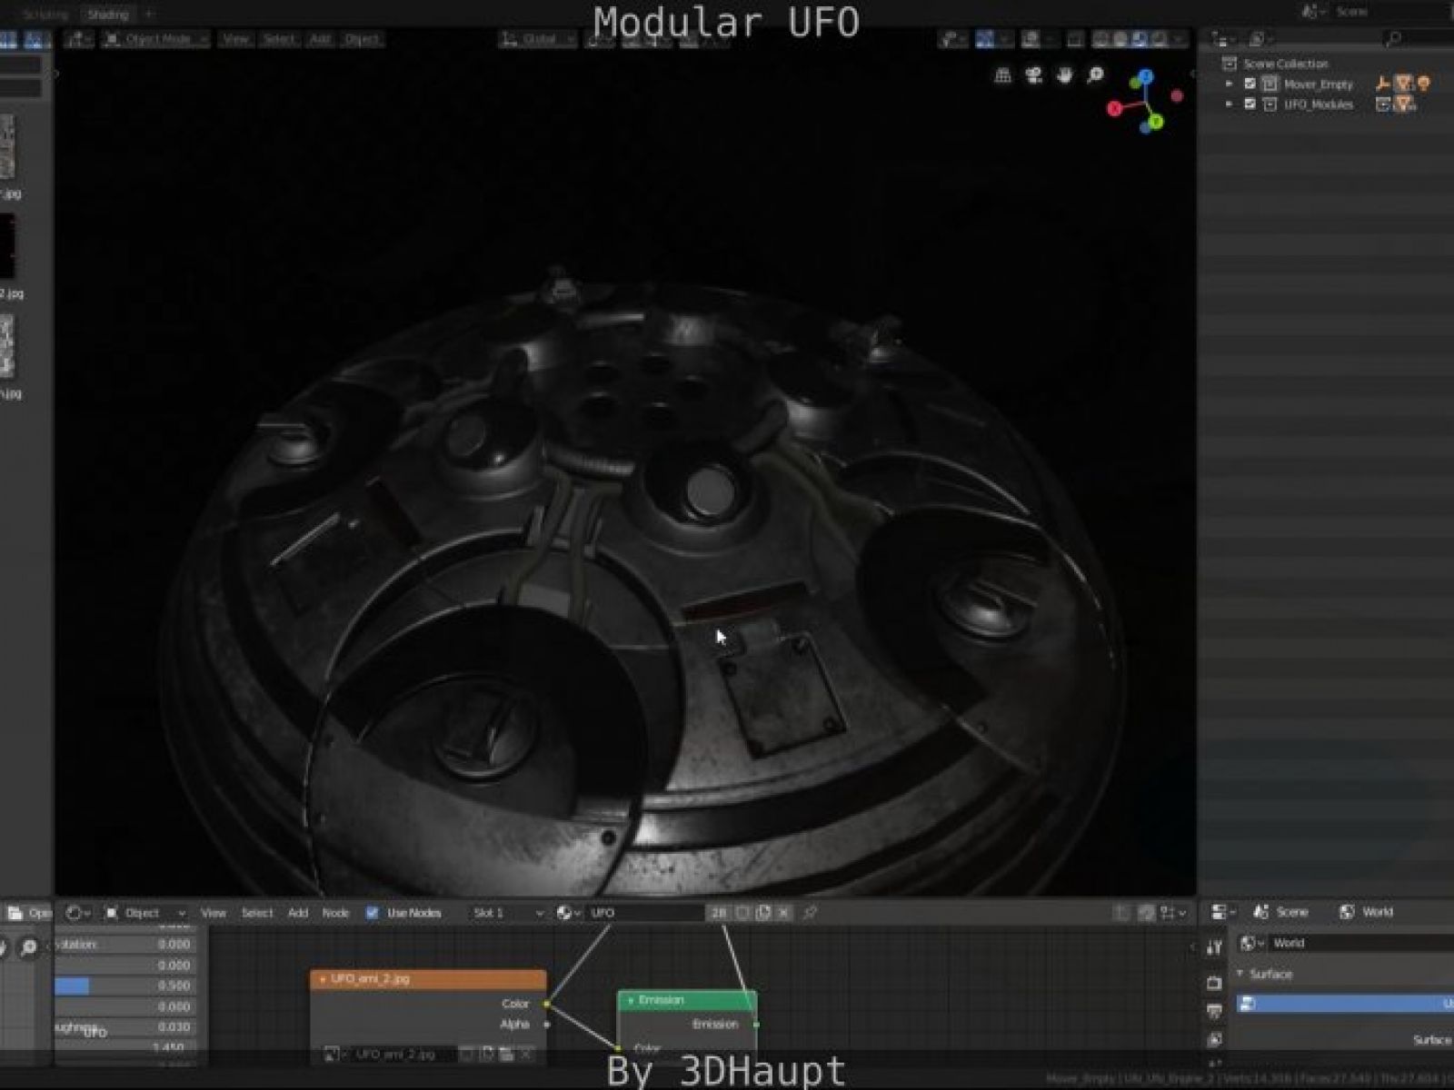Open the node editor View menu
1454x1090 pixels.
(x=214, y=913)
